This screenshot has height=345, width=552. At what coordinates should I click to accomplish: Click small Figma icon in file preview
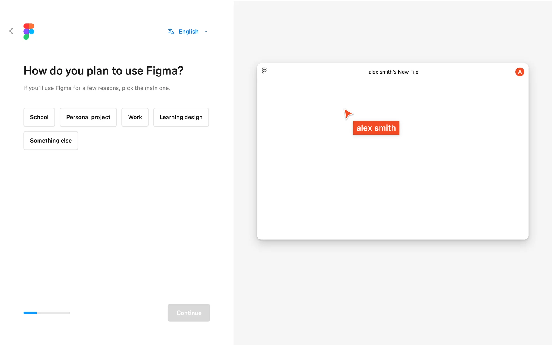(264, 70)
